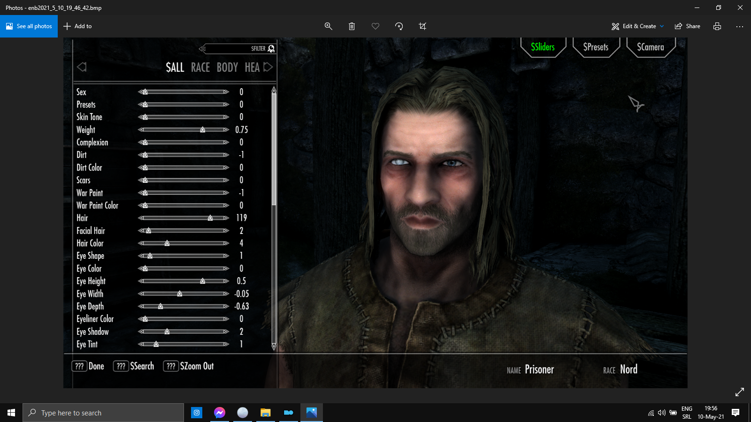Image resolution: width=751 pixels, height=422 pixels.
Task: Open File Explorer from the taskbar
Action: (x=266, y=413)
